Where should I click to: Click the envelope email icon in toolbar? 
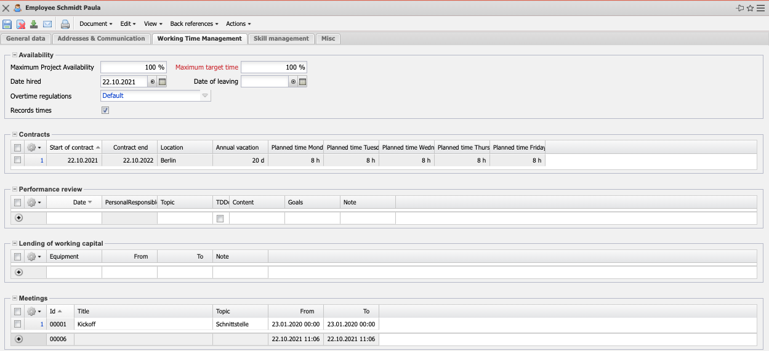pyautogui.click(x=47, y=24)
